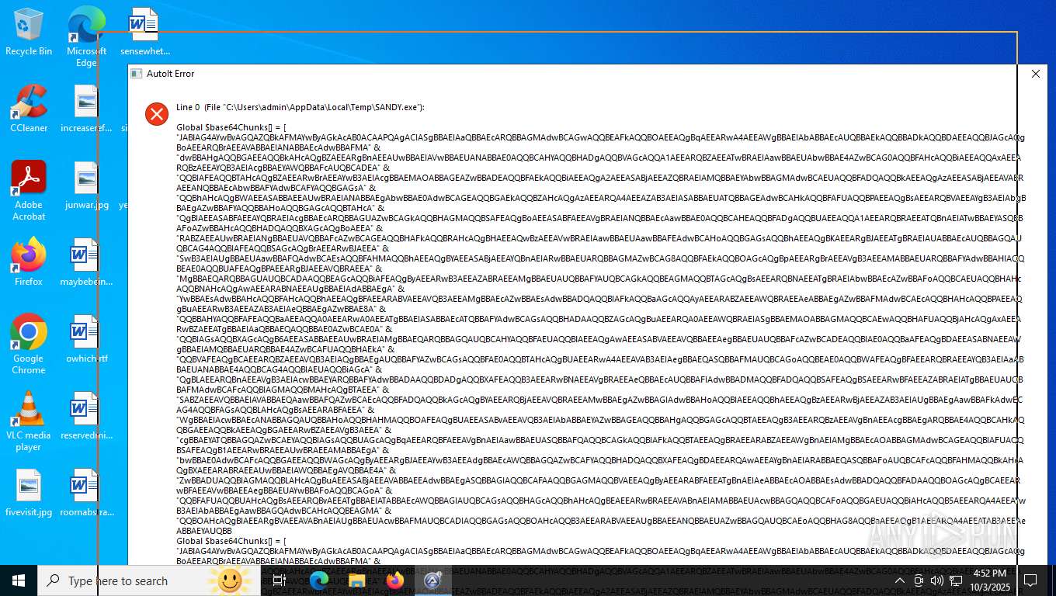Screen dimensions: 1056x596
Task: Show hidden system tray icons
Action: (x=899, y=580)
